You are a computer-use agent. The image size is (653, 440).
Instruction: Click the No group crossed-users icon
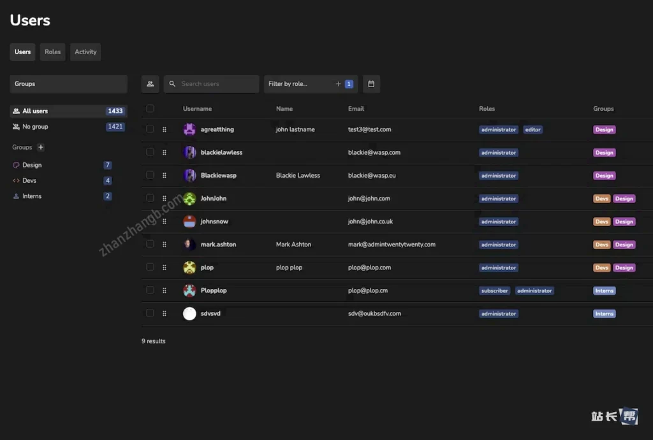click(15, 126)
